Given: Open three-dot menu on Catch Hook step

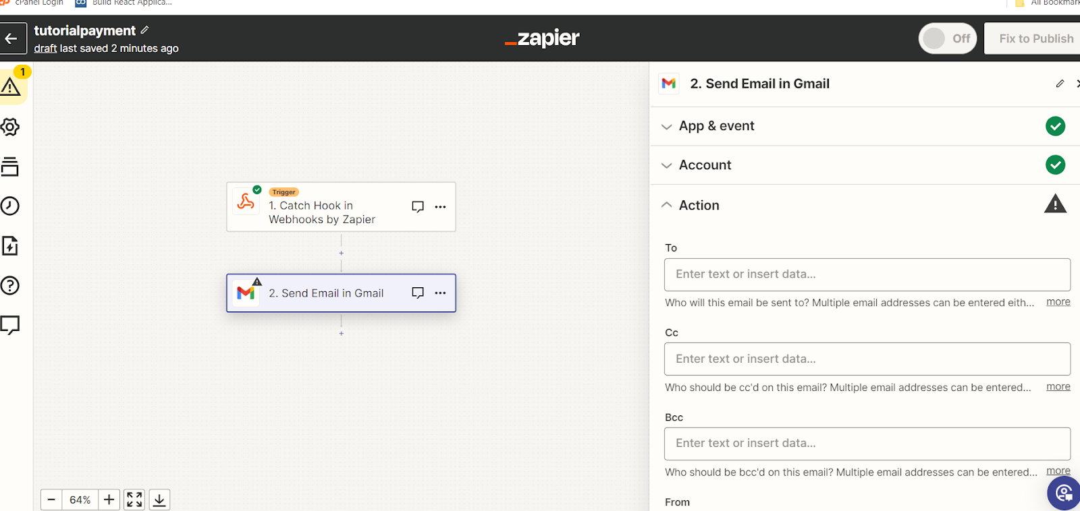Looking at the screenshot, I should 440,207.
